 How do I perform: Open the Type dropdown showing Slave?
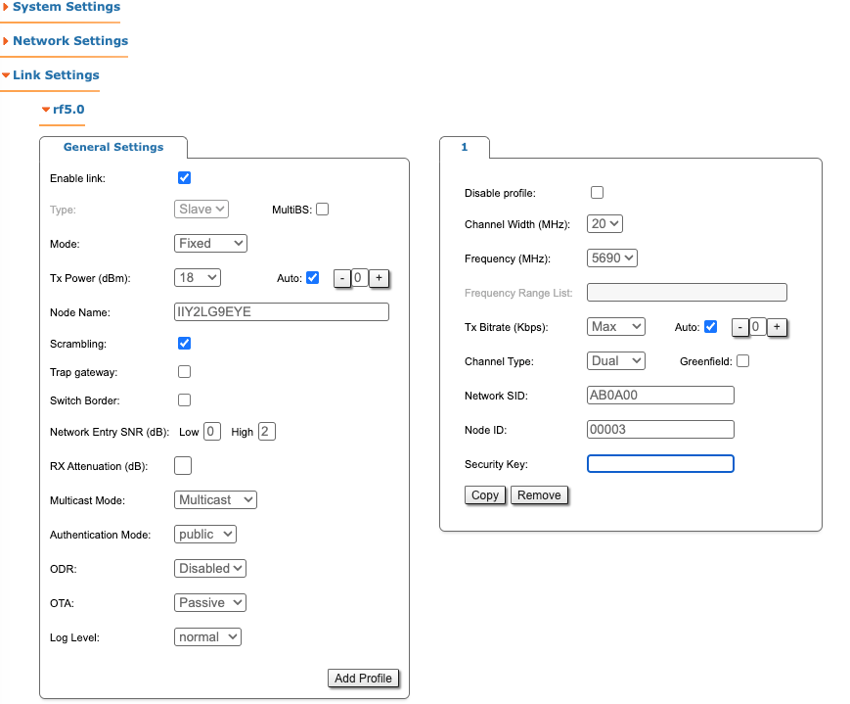201,209
